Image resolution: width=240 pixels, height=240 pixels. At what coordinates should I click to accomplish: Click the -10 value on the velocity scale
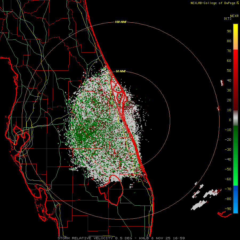pyautogui.click(x=228, y=130)
